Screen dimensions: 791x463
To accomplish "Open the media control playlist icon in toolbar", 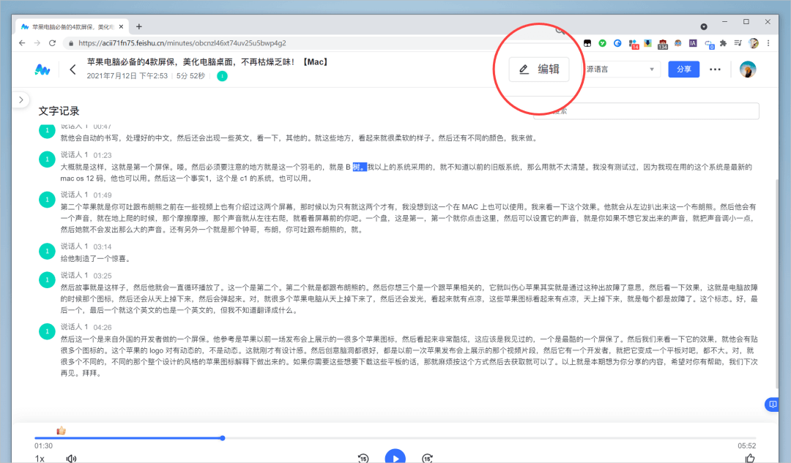I will click(738, 43).
